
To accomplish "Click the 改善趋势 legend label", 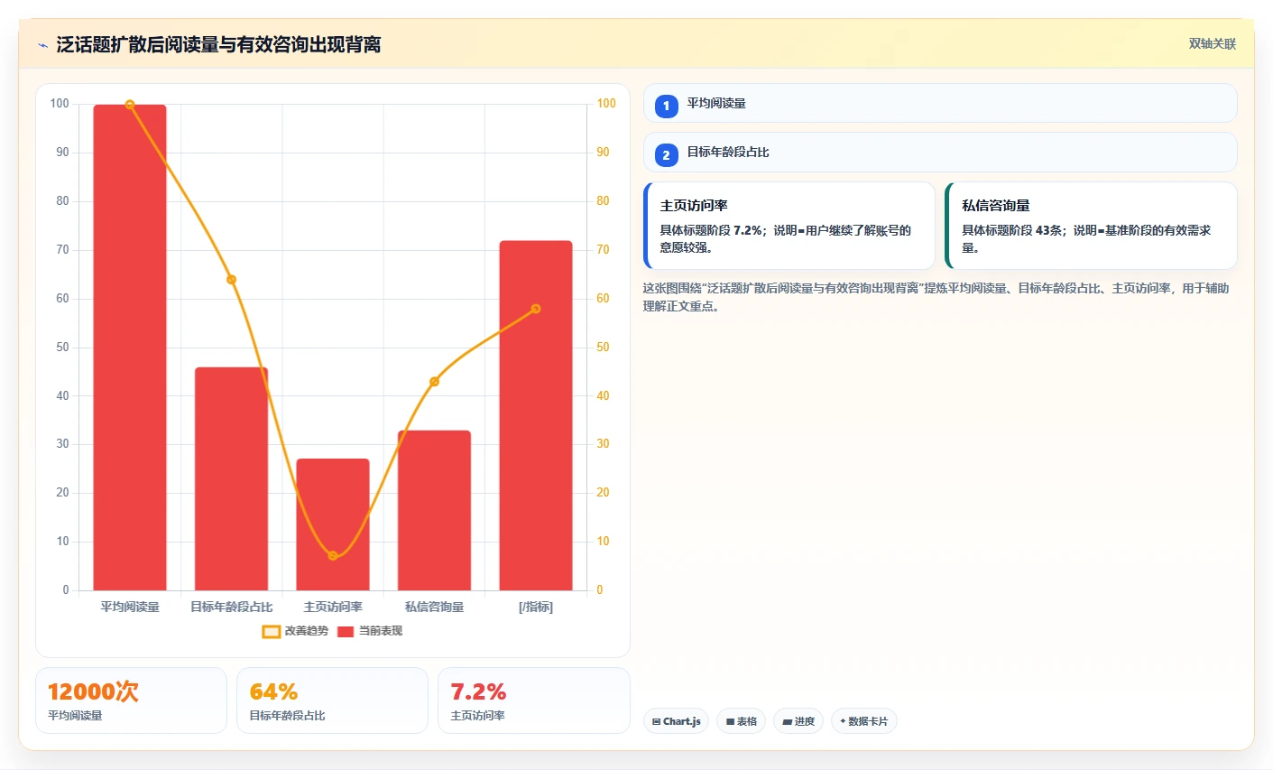I will pyautogui.click(x=307, y=631).
